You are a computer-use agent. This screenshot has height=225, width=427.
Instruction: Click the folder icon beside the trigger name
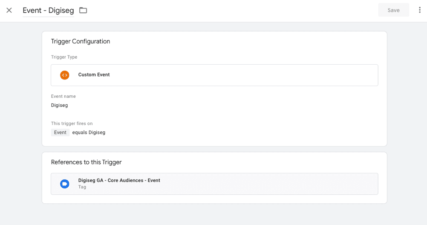click(x=83, y=10)
